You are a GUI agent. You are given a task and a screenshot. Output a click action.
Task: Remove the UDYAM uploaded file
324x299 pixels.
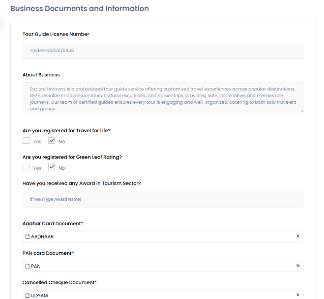298,295
